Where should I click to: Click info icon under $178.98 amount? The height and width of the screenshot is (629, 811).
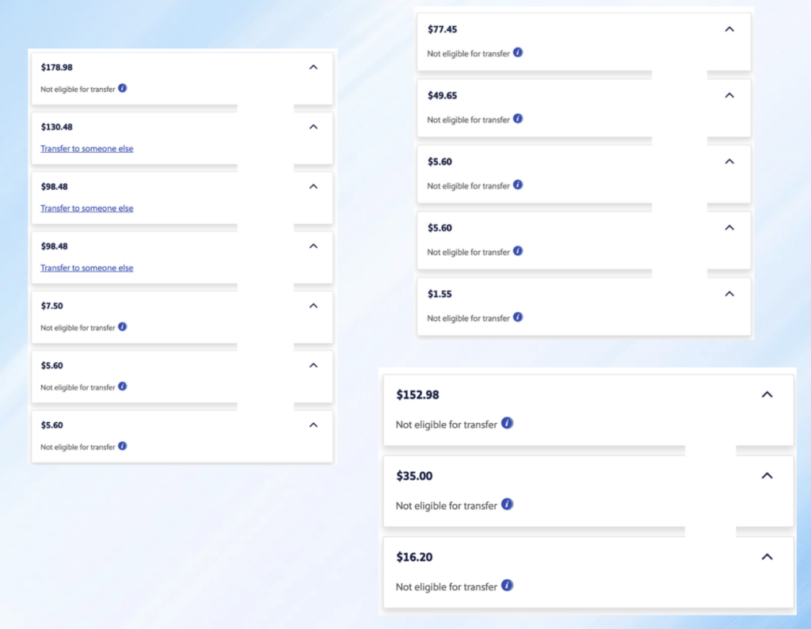[123, 89]
